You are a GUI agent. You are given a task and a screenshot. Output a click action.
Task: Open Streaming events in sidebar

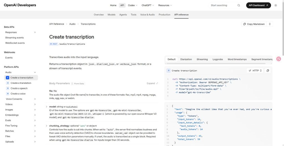pyautogui.click(x=14, y=38)
